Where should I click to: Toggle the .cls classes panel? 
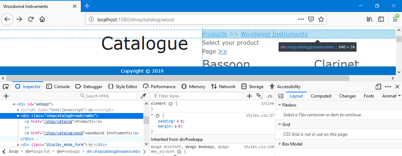coord(270,96)
